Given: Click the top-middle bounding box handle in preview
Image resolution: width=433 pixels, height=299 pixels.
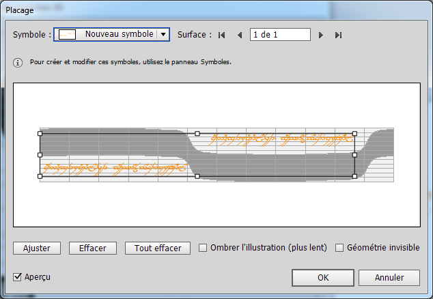Looking at the screenshot, I should 197,134.
